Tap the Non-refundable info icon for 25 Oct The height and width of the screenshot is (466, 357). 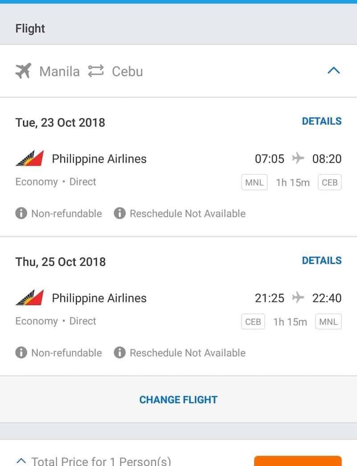(x=21, y=353)
